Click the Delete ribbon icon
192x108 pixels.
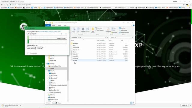[83, 30]
